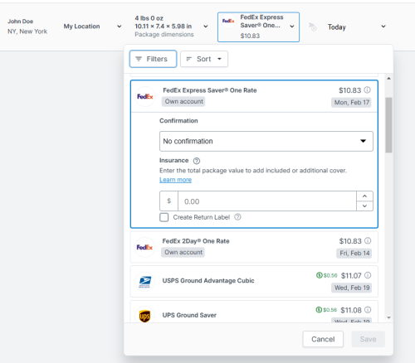This screenshot has width=415, height=363.
Task: Click info icon beside FedEx 2Day price
Action: coord(368,241)
